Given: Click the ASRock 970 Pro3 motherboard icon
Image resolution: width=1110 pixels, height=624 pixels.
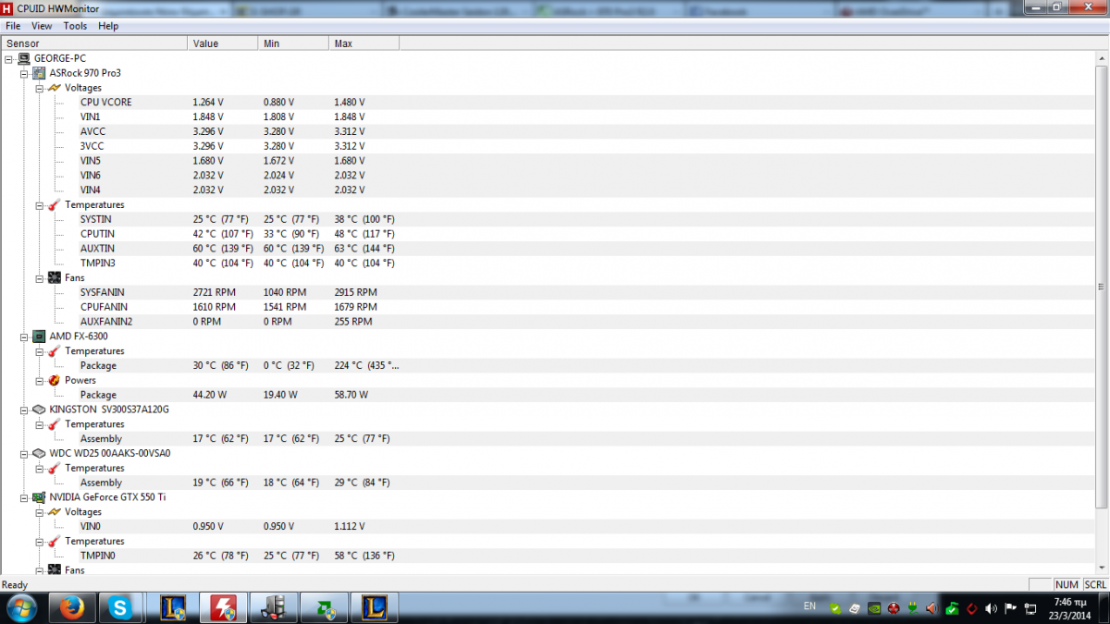Looking at the screenshot, I should pos(40,73).
